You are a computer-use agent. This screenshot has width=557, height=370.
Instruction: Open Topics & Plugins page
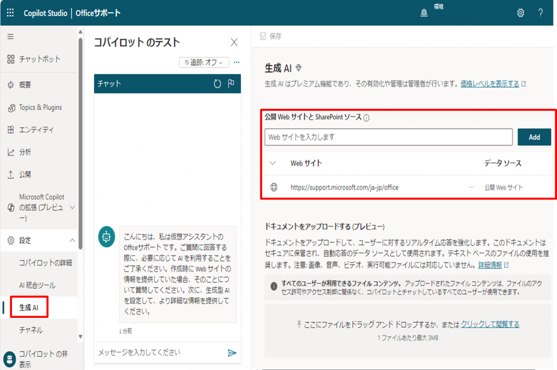(x=39, y=108)
